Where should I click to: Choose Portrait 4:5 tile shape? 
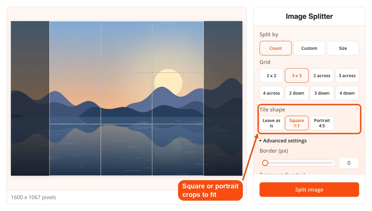(322, 123)
